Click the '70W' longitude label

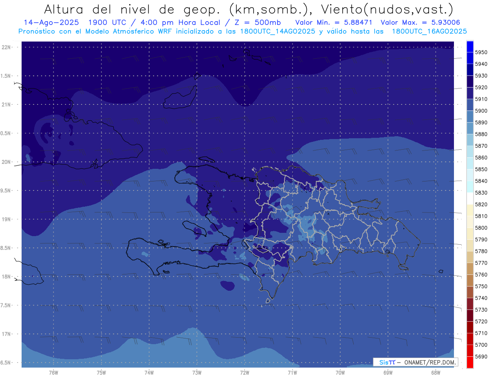(340, 373)
